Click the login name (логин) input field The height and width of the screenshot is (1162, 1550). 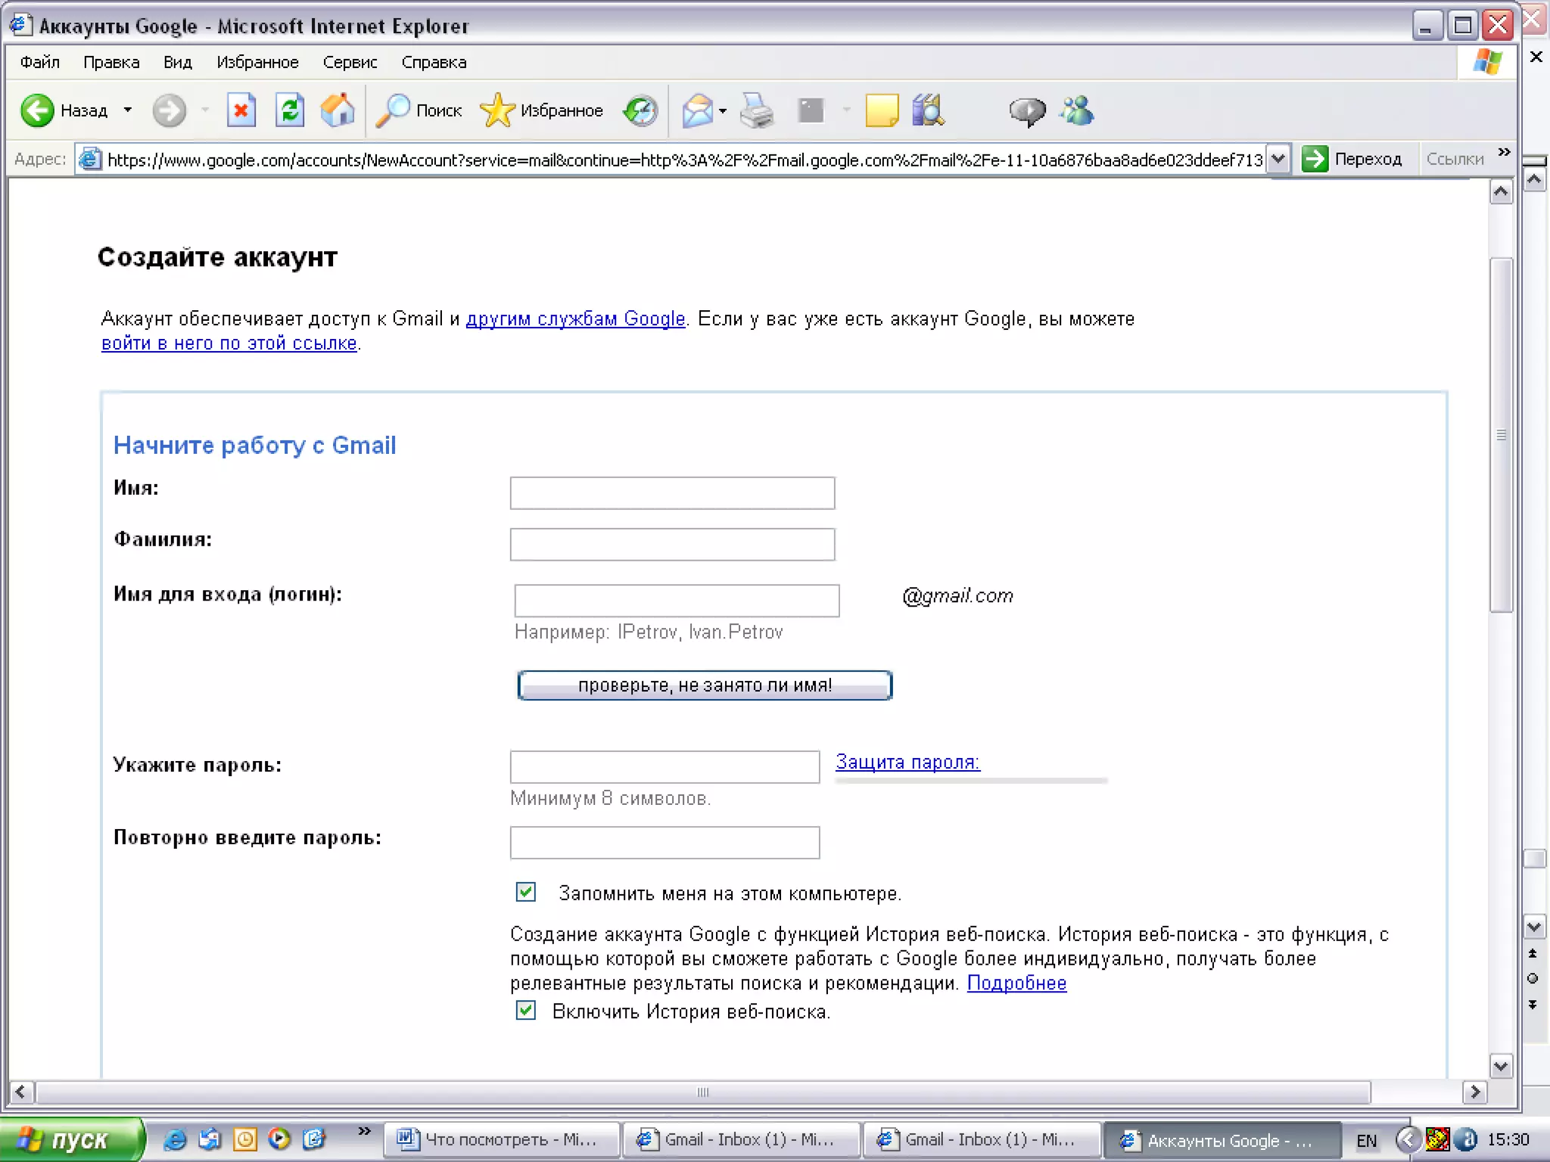click(x=676, y=601)
